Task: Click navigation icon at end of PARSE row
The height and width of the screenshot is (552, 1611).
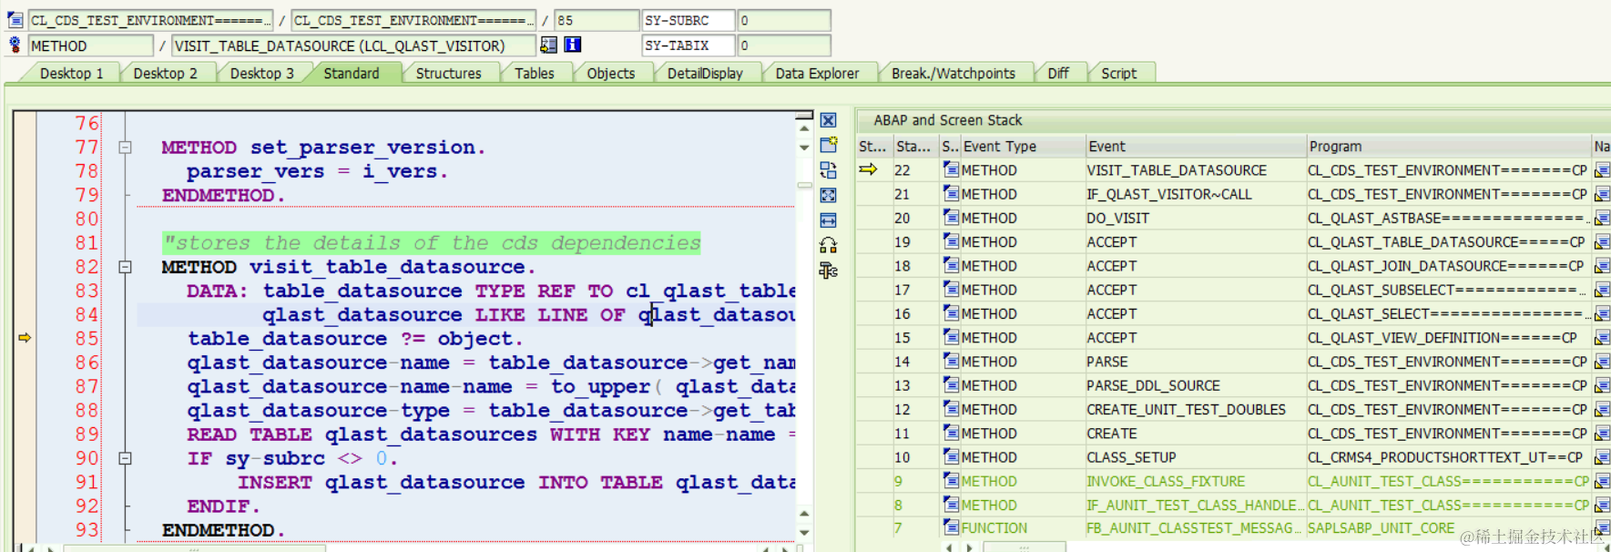Action: [x=1602, y=362]
